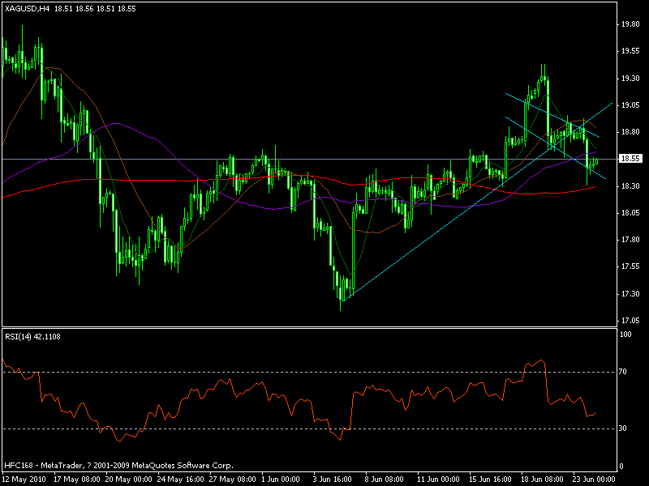
Task: Click the 23 Jun 00:00 time label
Action: pyautogui.click(x=594, y=480)
